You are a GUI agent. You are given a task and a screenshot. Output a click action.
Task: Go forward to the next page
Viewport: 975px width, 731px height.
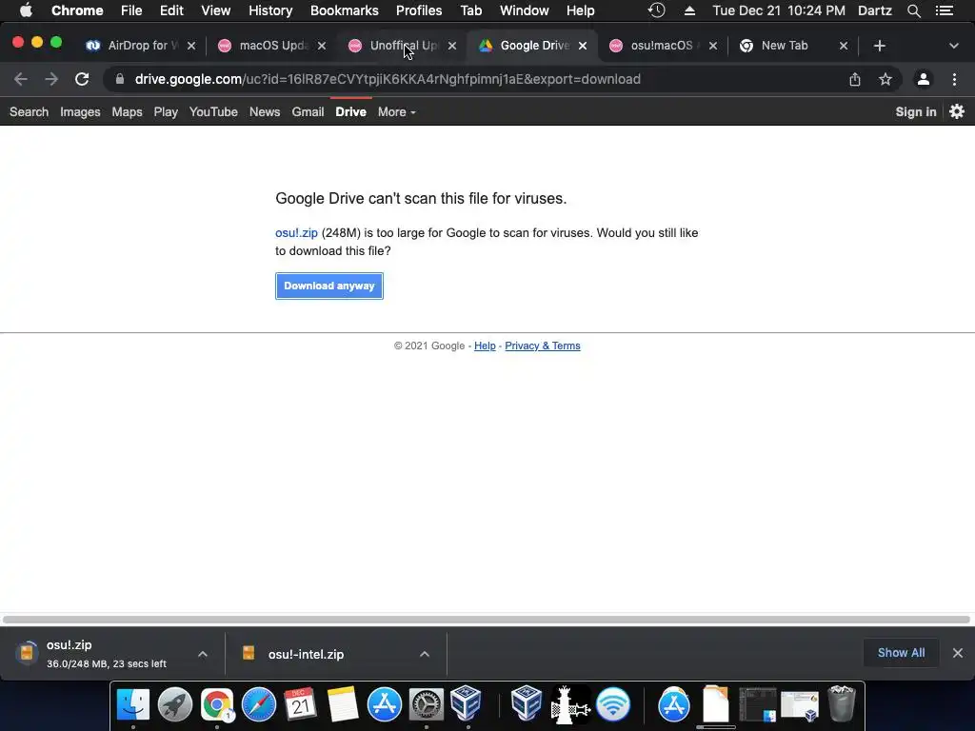pyautogui.click(x=51, y=79)
